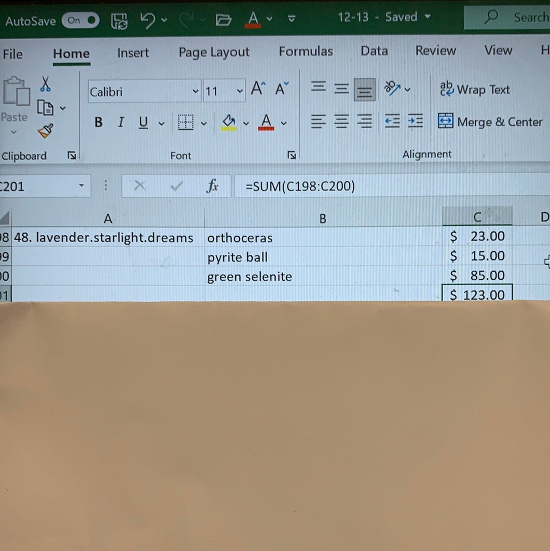550x551 pixels.
Task: Click the Increase Font Size icon
Action: click(258, 88)
